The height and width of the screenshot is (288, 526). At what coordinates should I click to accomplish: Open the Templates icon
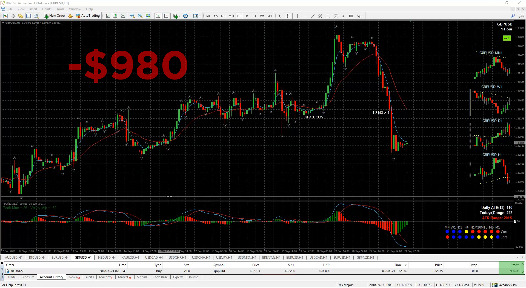tap(196, 16)
